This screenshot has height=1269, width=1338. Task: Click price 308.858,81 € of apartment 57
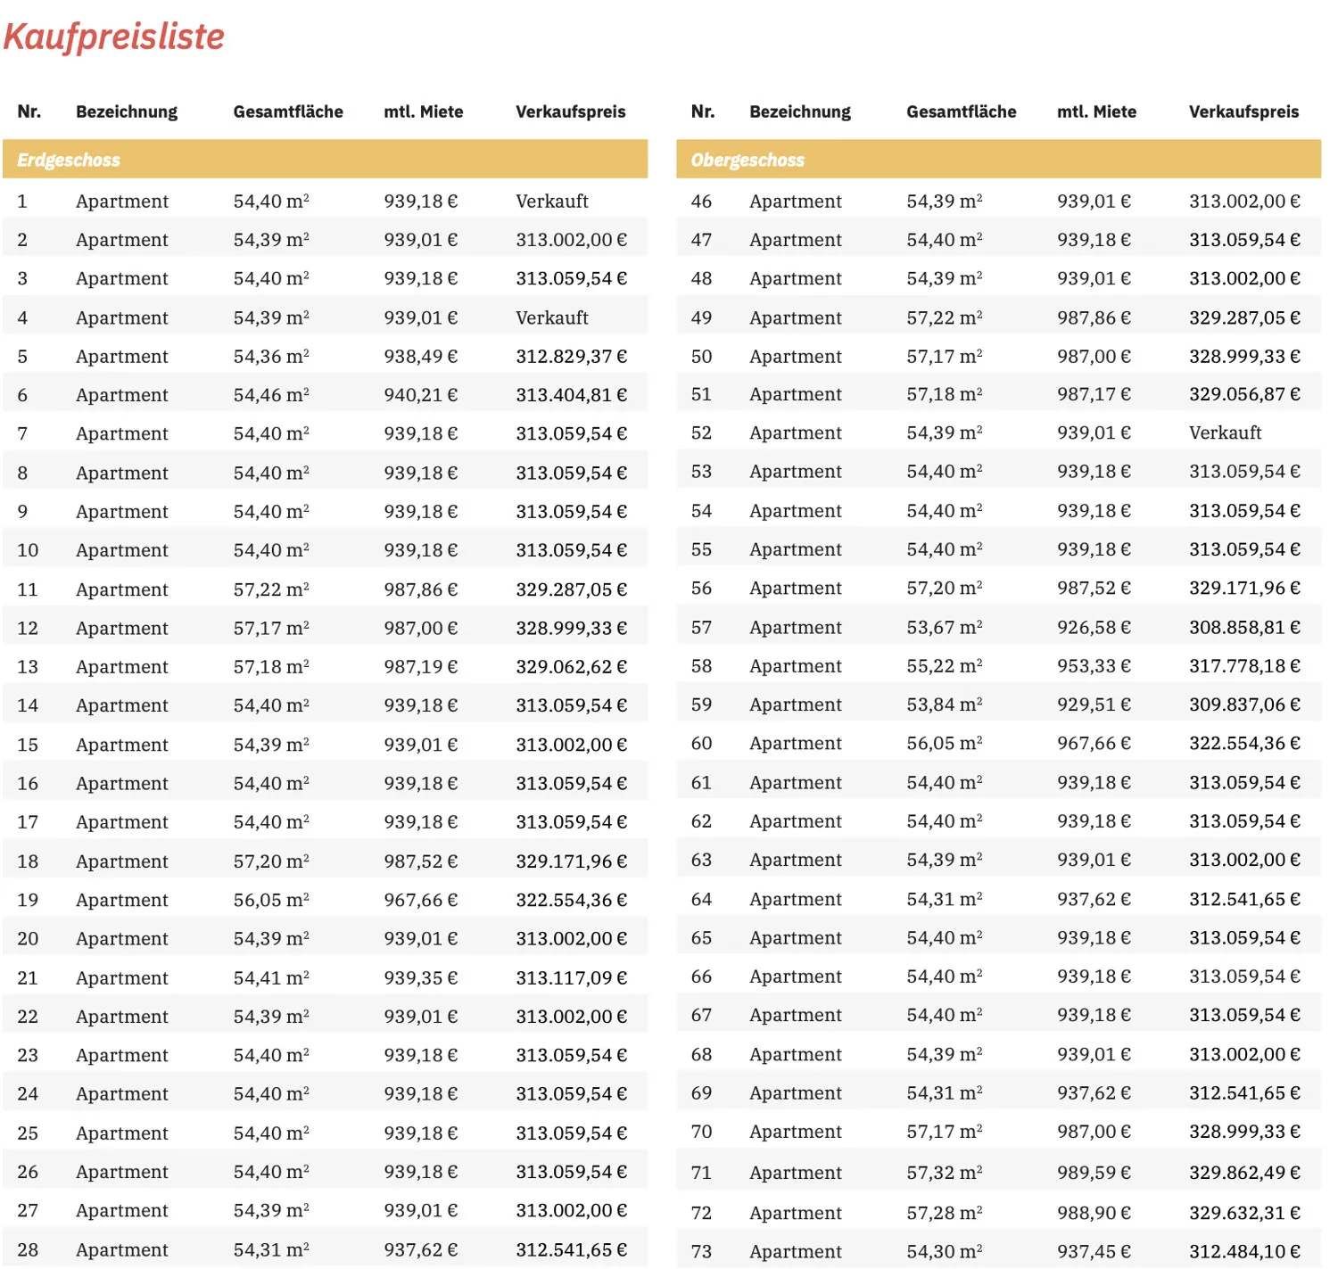[x=1244, y=628]
